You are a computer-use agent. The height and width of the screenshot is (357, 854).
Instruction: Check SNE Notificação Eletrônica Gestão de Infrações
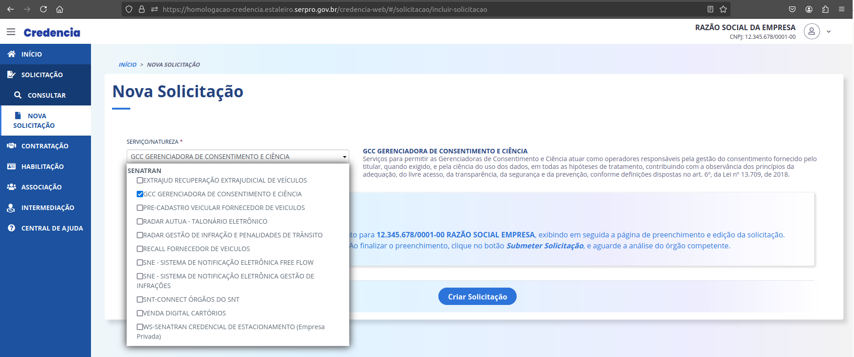(140, 276)
